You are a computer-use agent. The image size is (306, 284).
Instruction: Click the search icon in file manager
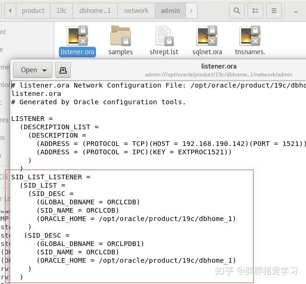pyautogui.click(x=237, y=11)
